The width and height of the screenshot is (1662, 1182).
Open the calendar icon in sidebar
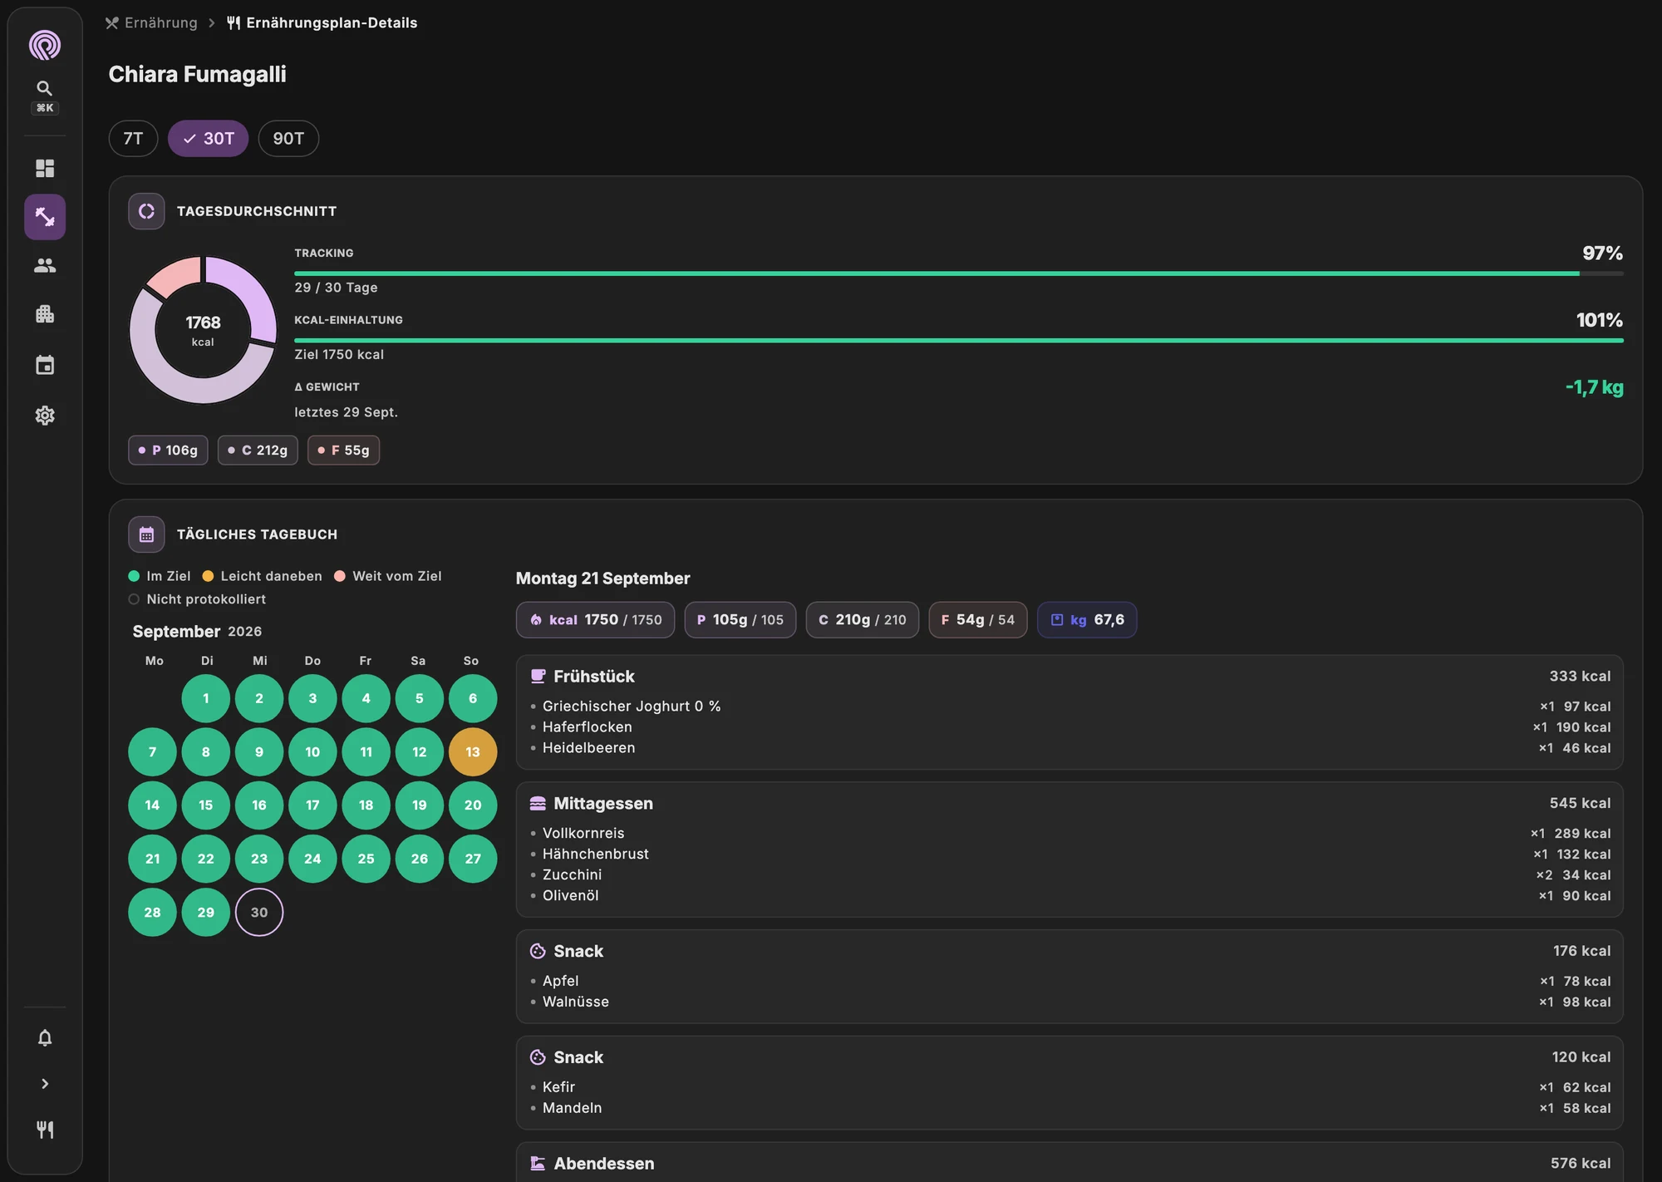coord(45,365)
